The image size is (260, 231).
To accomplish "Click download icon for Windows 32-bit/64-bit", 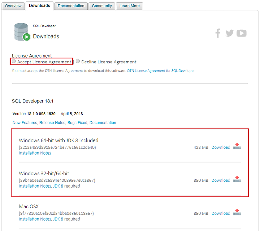I will 237,179.
